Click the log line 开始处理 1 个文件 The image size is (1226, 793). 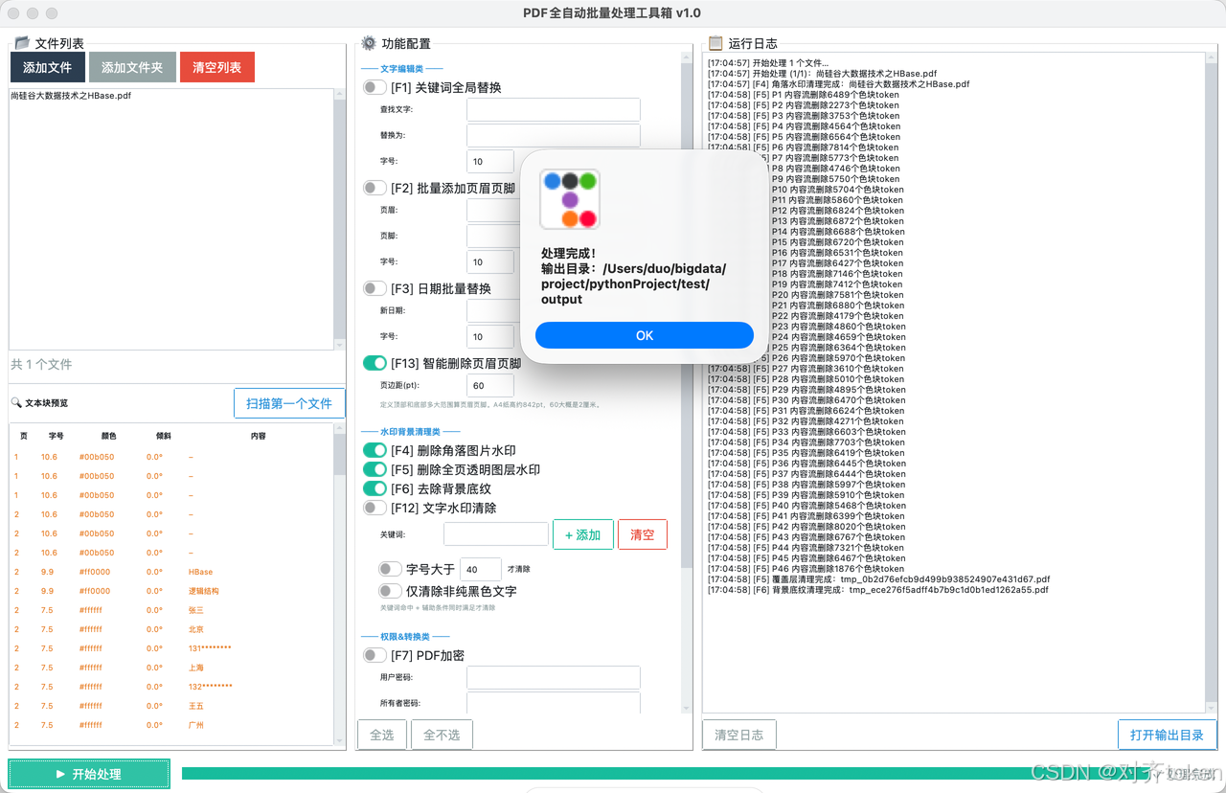coord(768,63)
